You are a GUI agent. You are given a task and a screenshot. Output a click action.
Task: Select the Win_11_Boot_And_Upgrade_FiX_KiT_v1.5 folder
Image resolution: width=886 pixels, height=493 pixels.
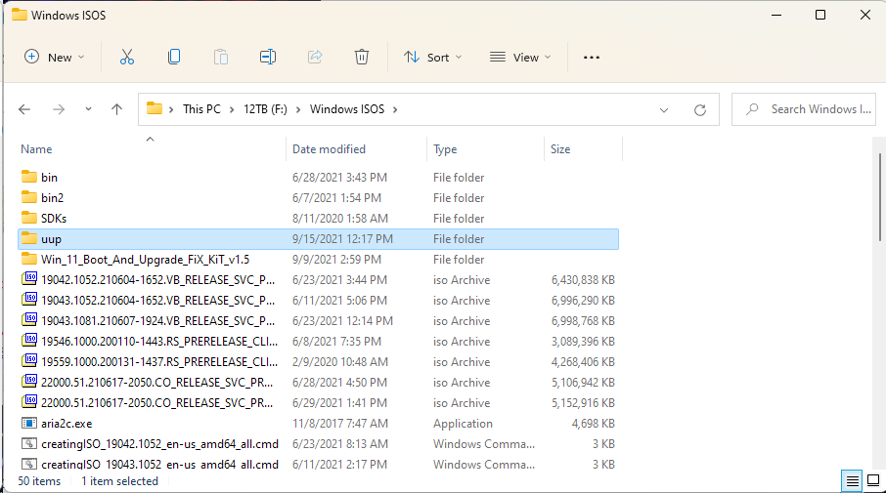tap(145, 260)
